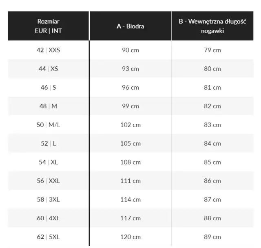The height and width of the screenshot is (248, 261).
Task: Select the 46 | S size cell
Action: (x=48, y=88)
